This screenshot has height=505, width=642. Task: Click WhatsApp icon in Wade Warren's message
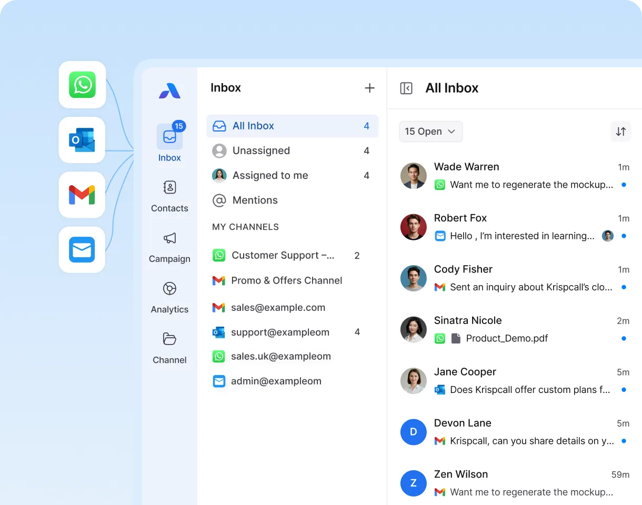pos(440,185)
